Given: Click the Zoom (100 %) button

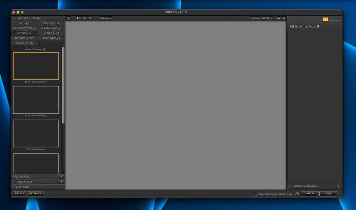Looking at the screenshot, I should click(x=260, y=19).
